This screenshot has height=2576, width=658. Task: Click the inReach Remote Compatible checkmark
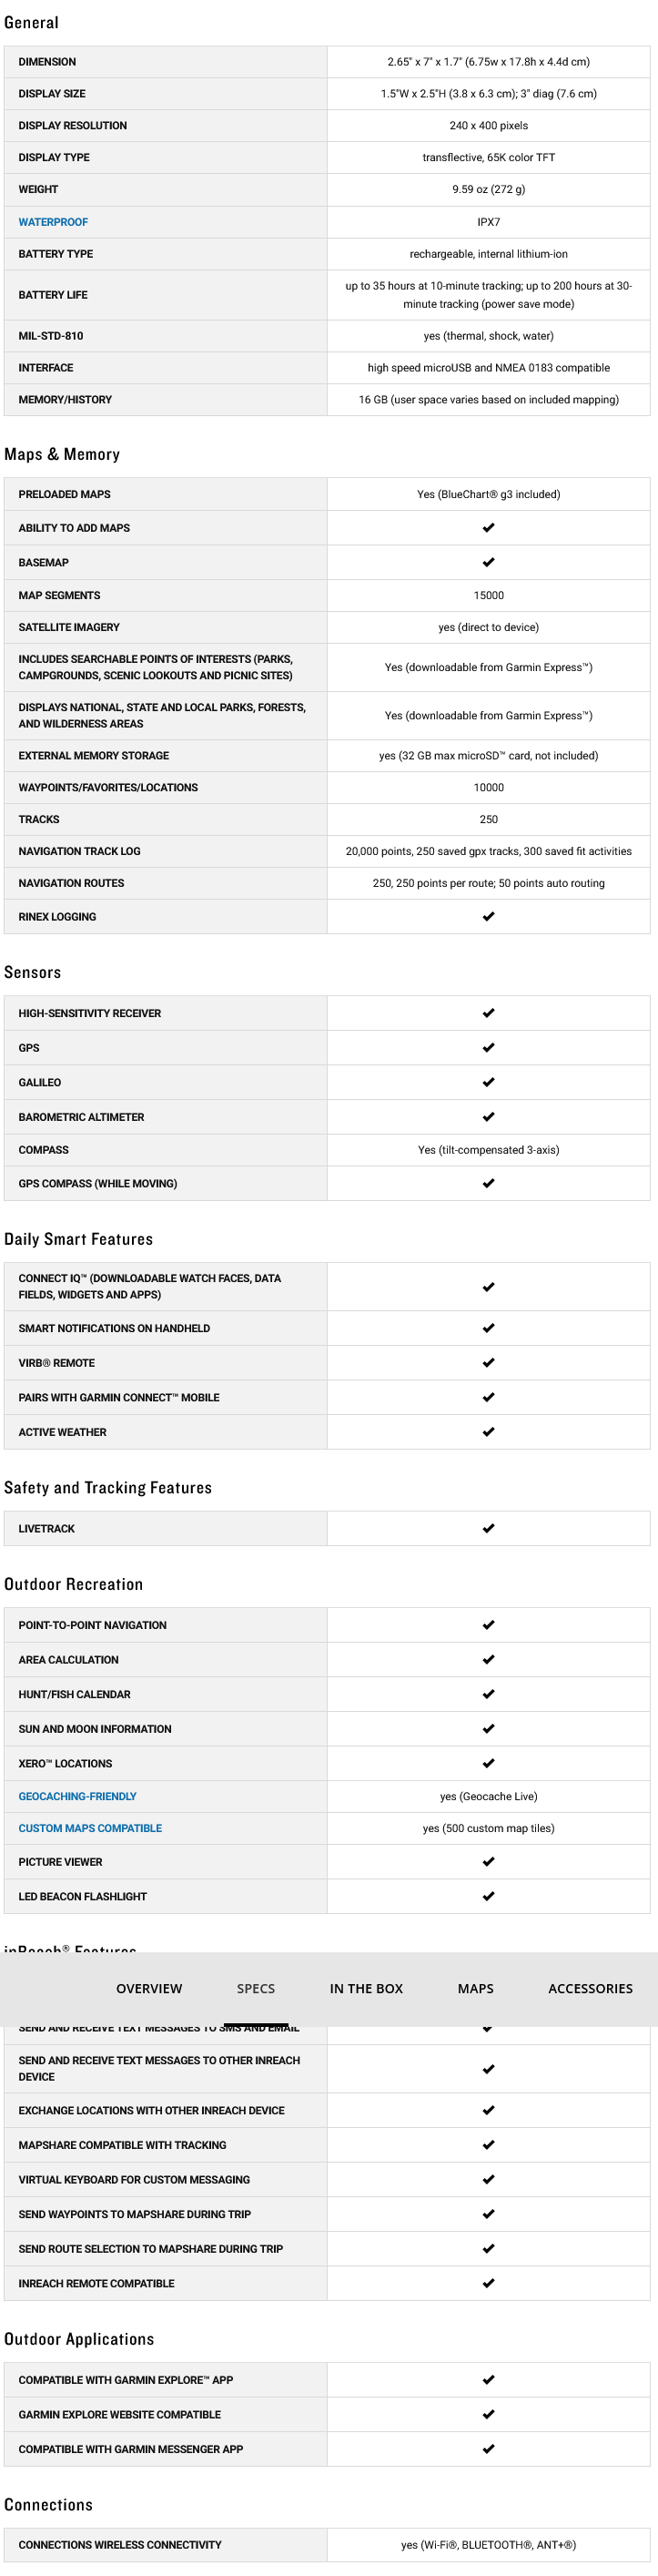tap(488, 2283)
